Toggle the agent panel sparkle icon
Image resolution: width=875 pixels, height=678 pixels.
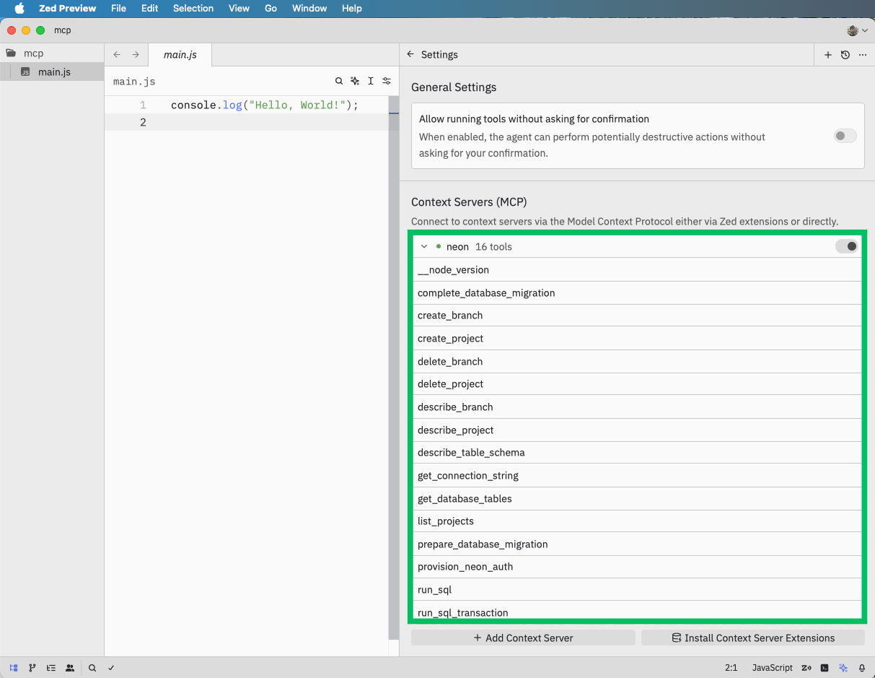click(843, 668)
